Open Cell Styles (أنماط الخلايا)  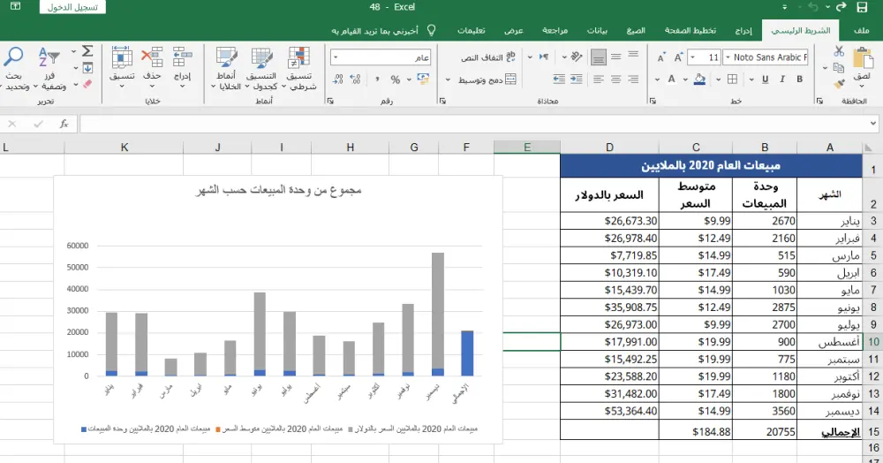226,69
